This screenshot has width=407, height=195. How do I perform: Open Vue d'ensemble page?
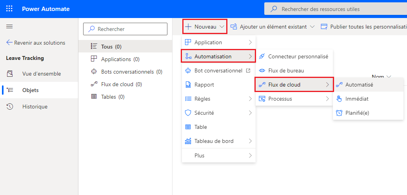coord(39,74)
